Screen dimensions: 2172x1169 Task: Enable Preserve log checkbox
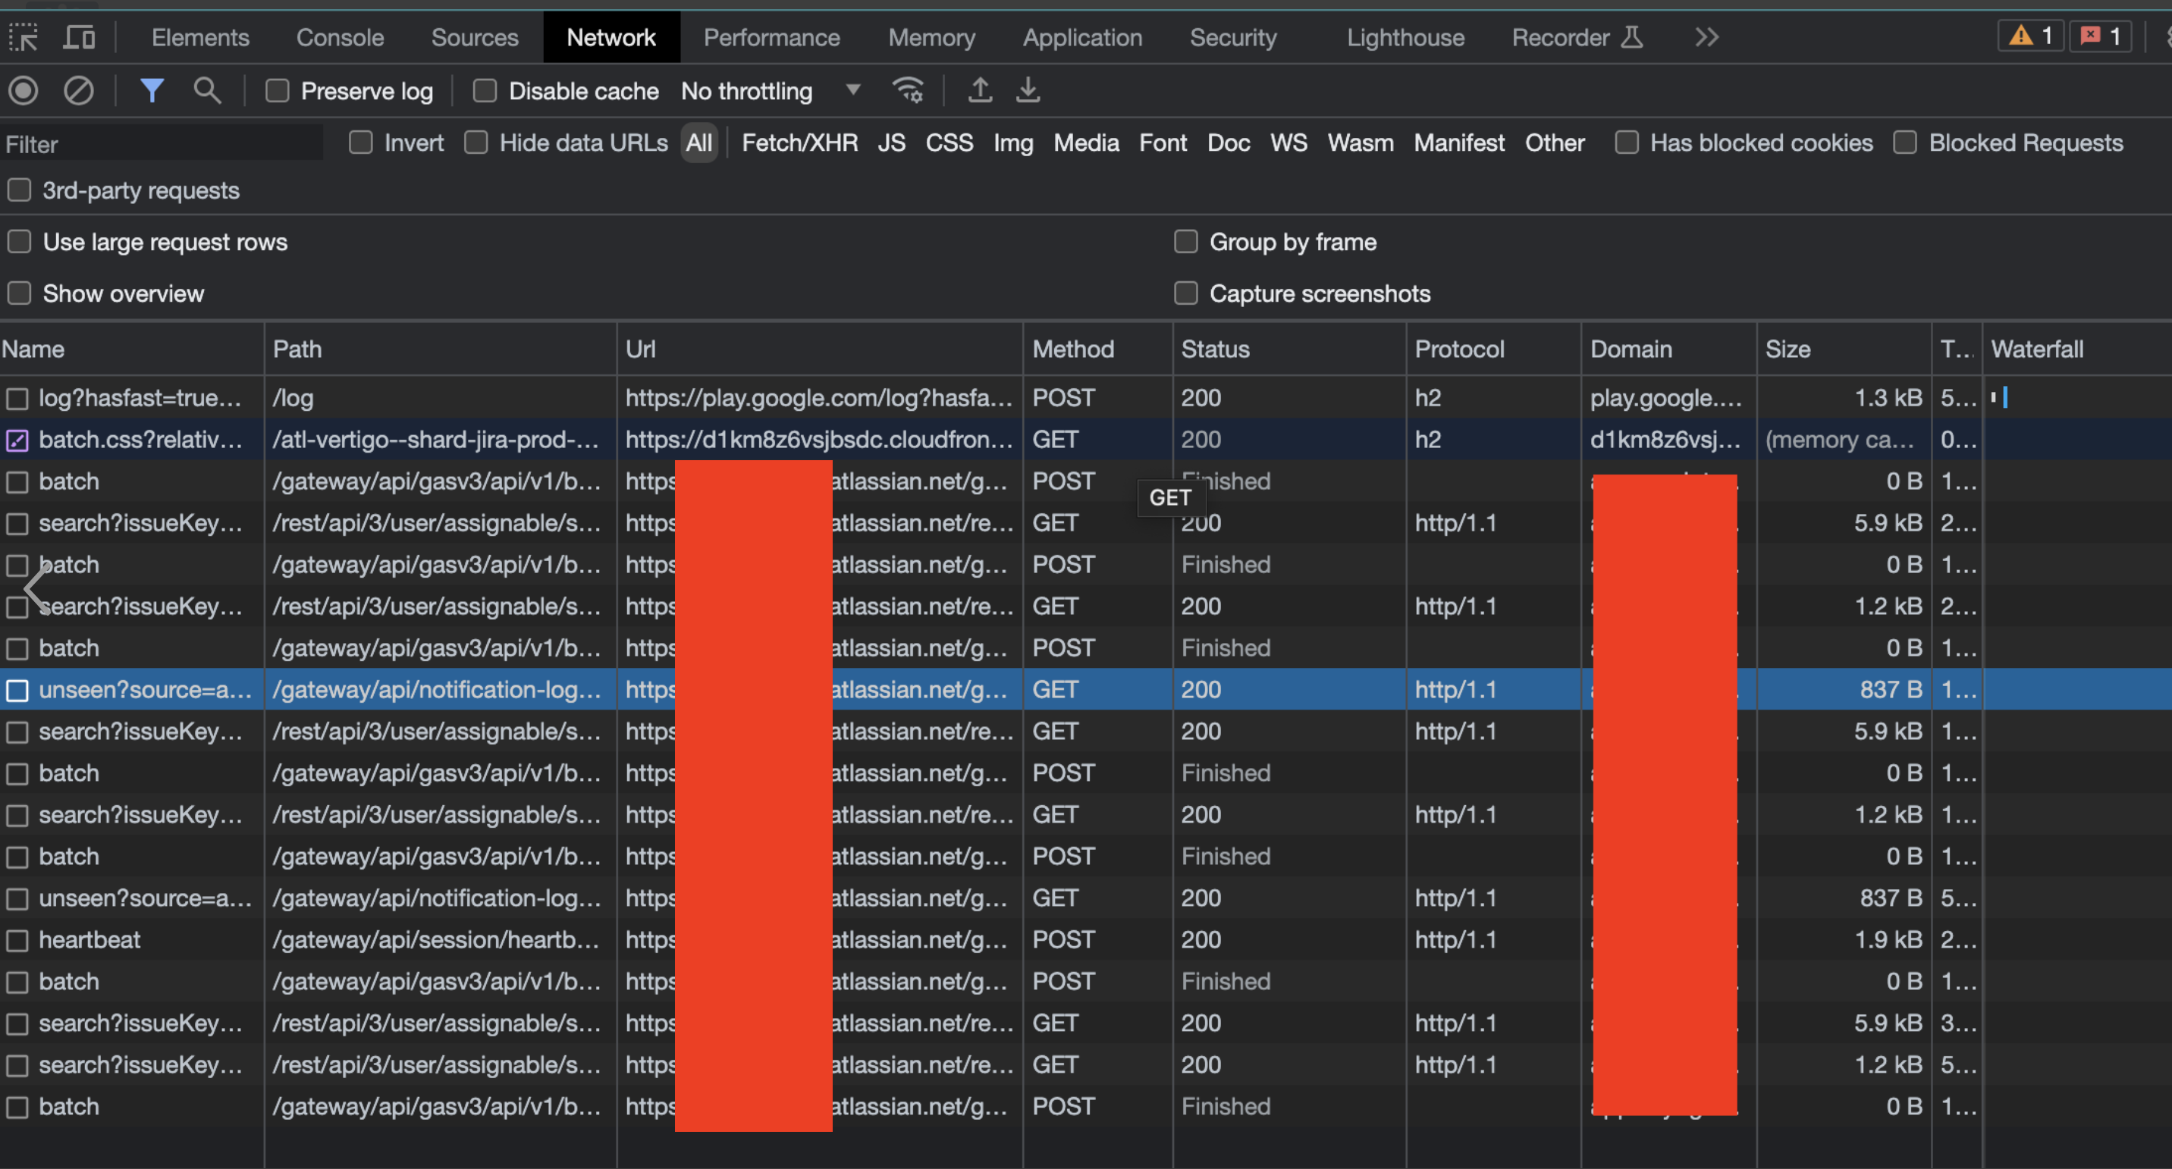[278, 90]
